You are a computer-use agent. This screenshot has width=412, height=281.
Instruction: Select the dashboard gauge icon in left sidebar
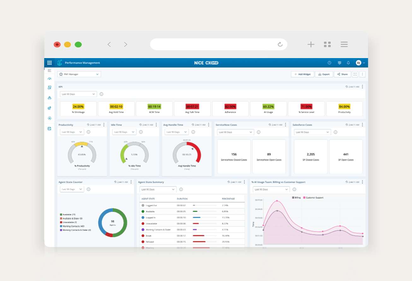point(50,79)
